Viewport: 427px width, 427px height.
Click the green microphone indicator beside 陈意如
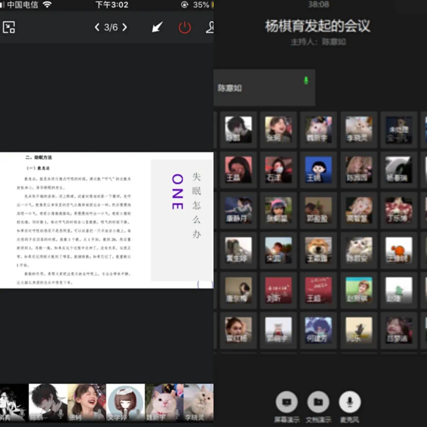pos(306,80)
